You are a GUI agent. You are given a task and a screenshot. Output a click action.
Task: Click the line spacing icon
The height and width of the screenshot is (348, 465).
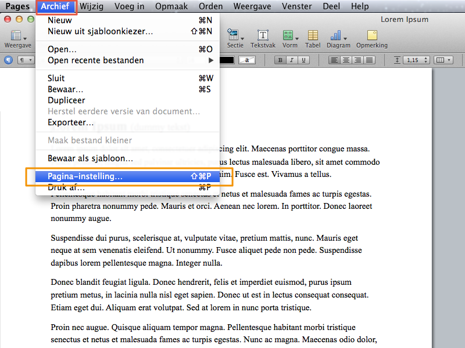point(397,60)
